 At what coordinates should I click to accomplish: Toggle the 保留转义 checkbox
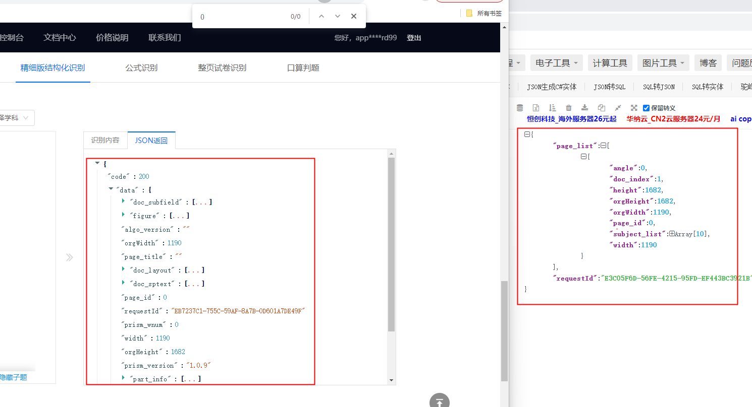point(646,108)
